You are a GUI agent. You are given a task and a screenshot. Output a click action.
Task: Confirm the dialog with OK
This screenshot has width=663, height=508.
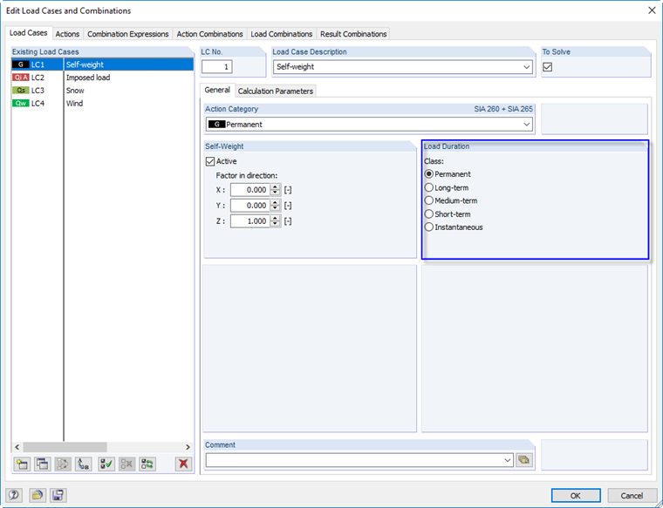click(x=576, y=495)
